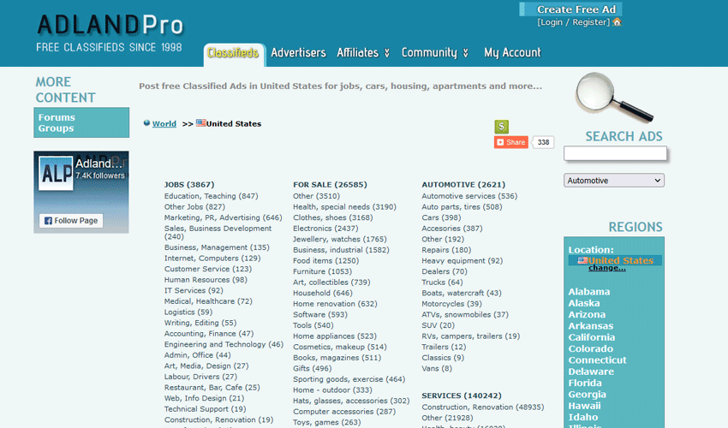
Task: Open the Advertisers tab
Action: click(298, 53)
